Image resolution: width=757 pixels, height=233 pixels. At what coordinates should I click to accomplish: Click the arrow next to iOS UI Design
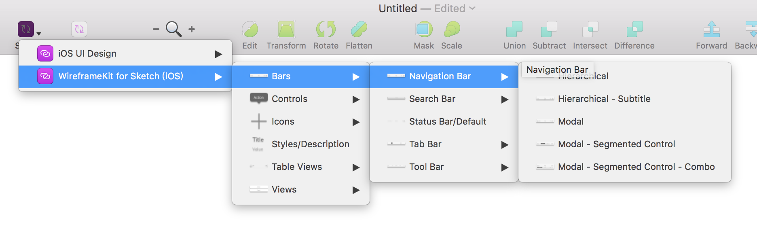(218, 54)
